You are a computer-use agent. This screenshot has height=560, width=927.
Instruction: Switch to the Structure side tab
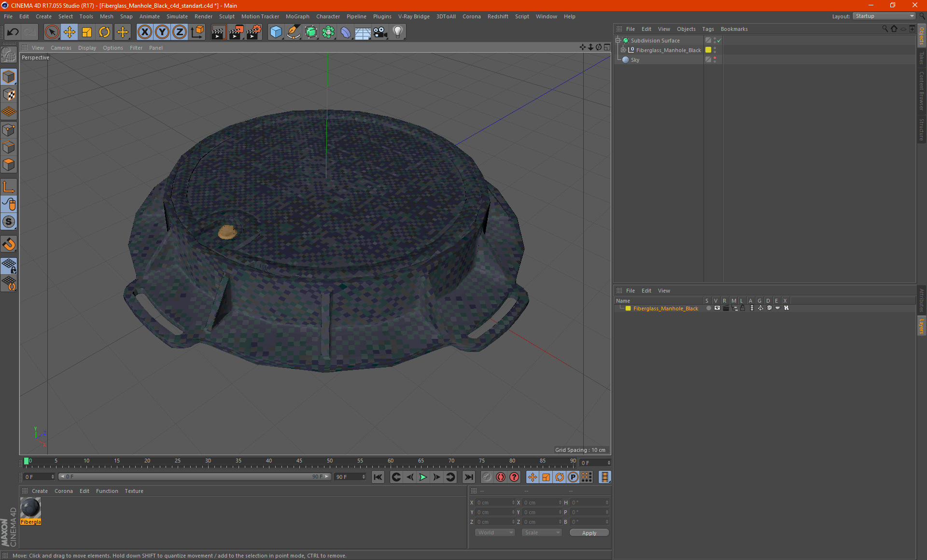click(921, 129)
